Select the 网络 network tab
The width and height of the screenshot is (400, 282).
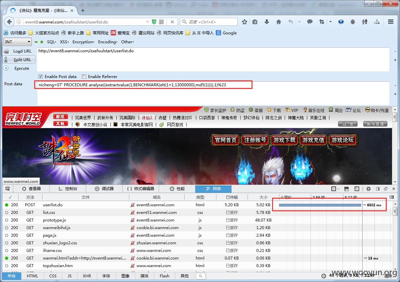pos(213,189)
